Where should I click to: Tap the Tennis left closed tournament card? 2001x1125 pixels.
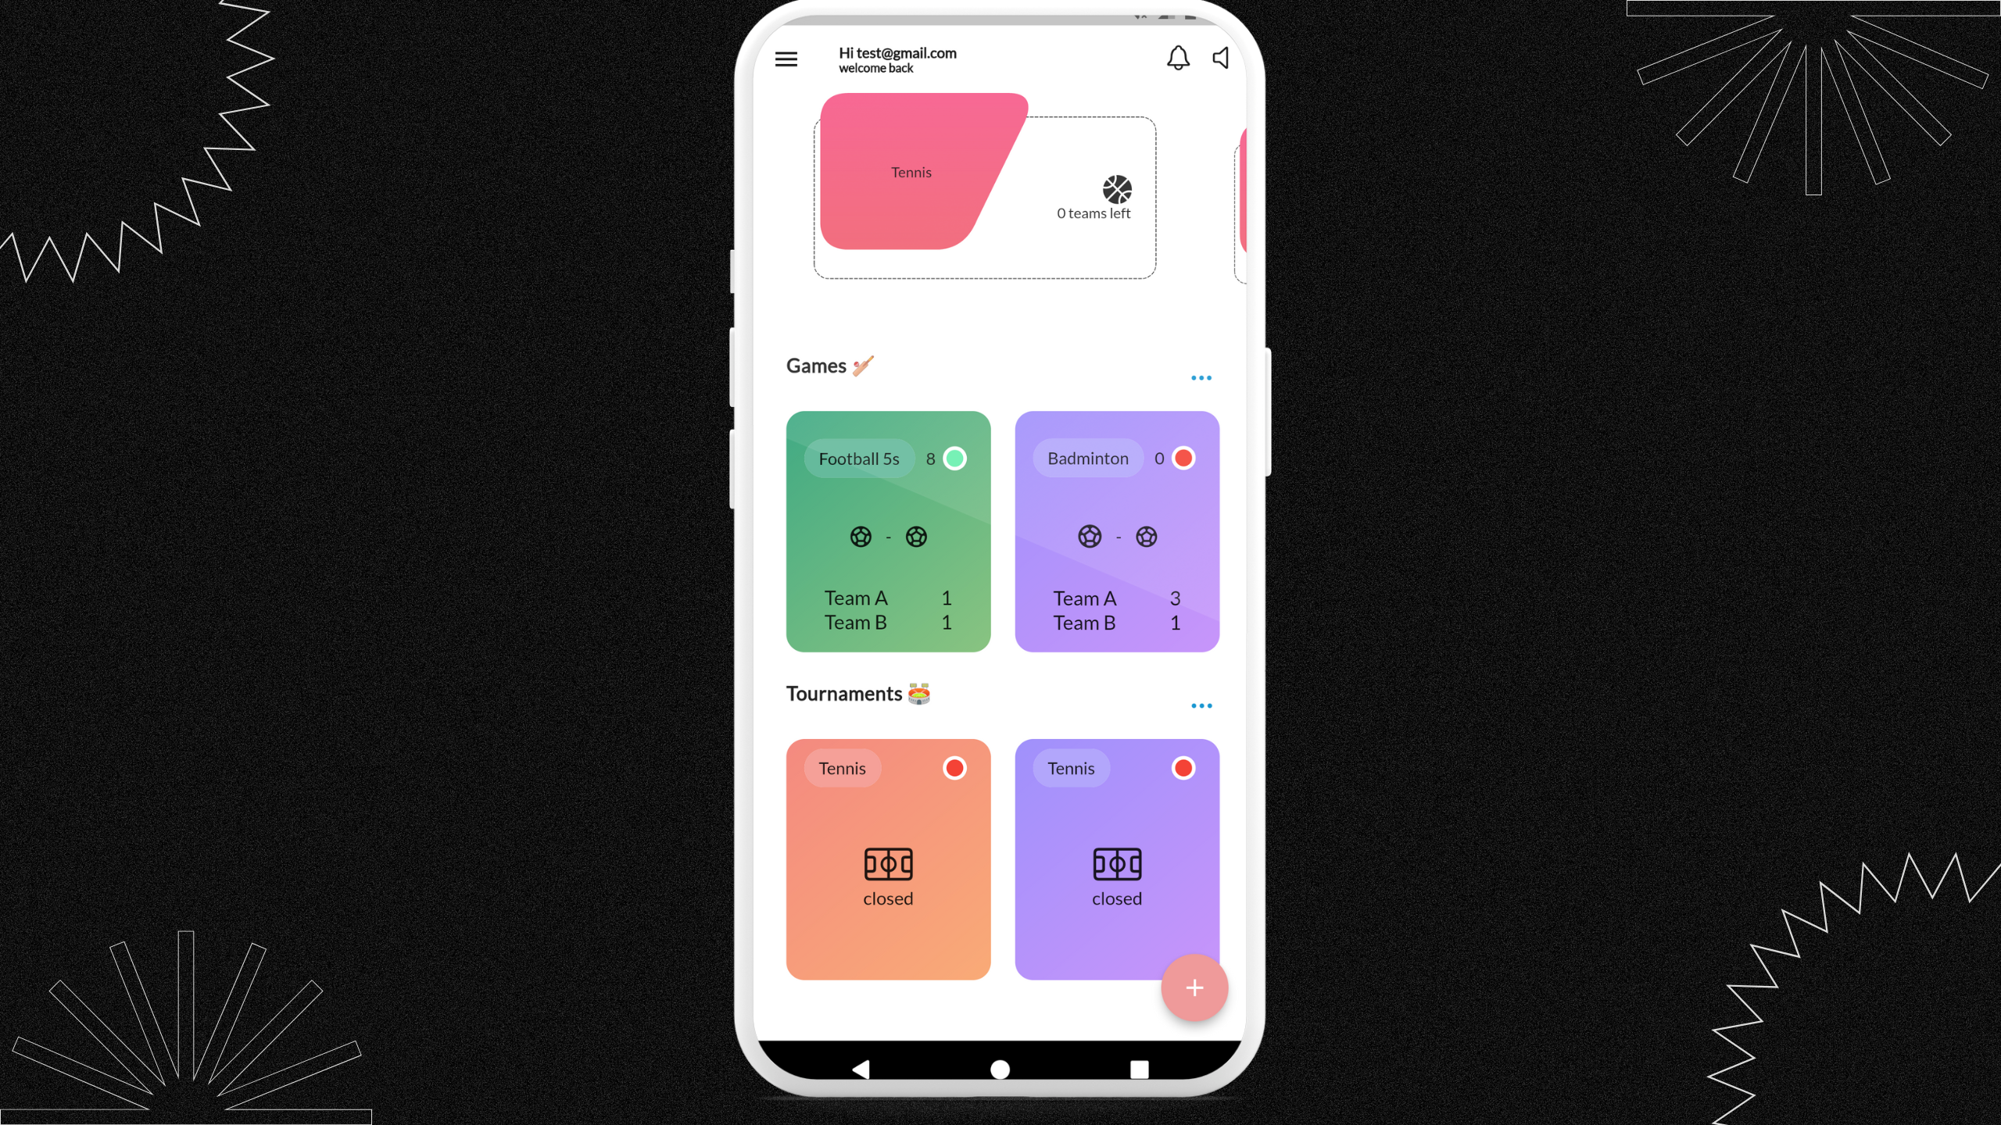click(x=888, y=859)
